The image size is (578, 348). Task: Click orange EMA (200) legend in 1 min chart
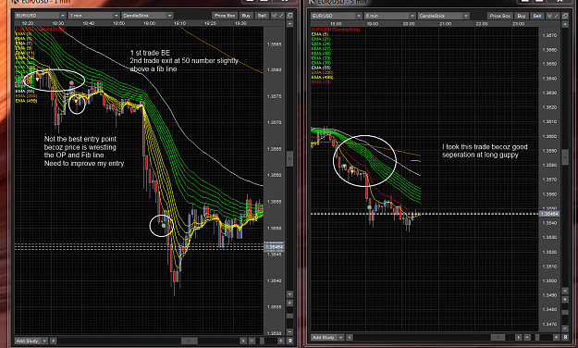click(26, 96)
